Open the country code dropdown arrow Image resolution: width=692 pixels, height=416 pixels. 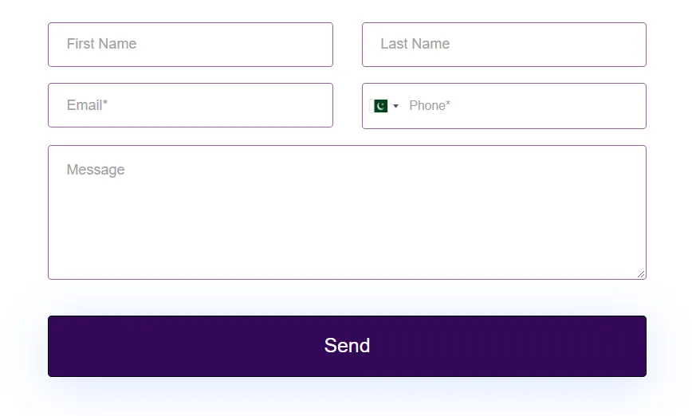[396, 106]
